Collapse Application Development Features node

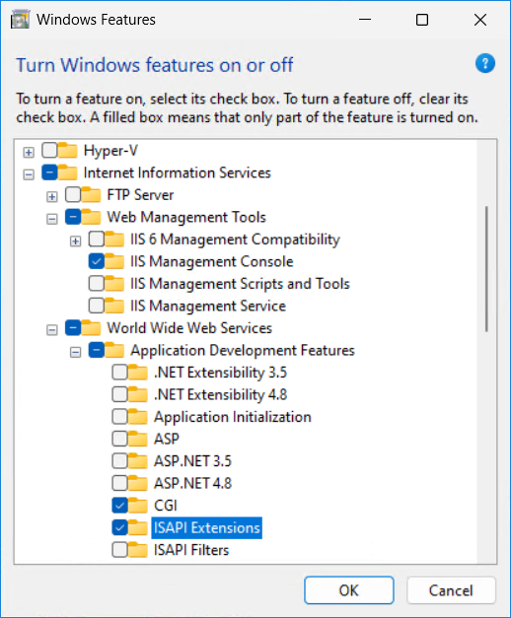click(x=75, y=352)
